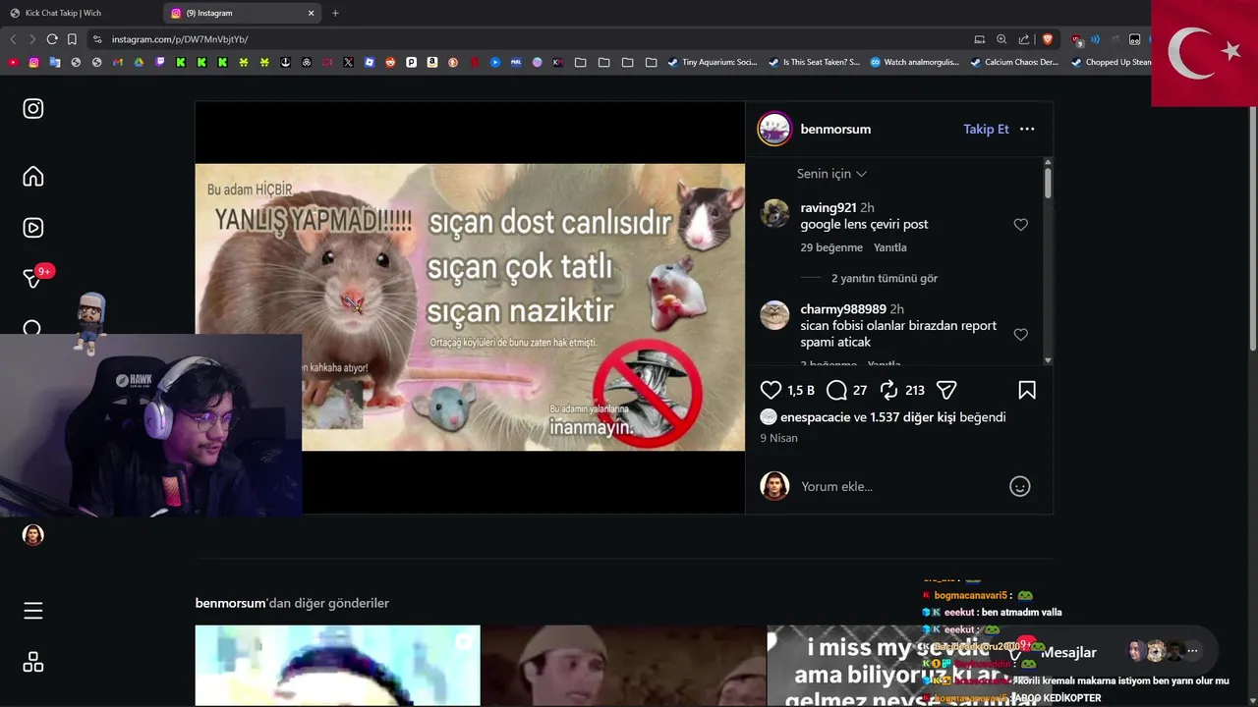Like charmy988989's comment
The width and height of the screenshot is (1258, 707).
1020,335
